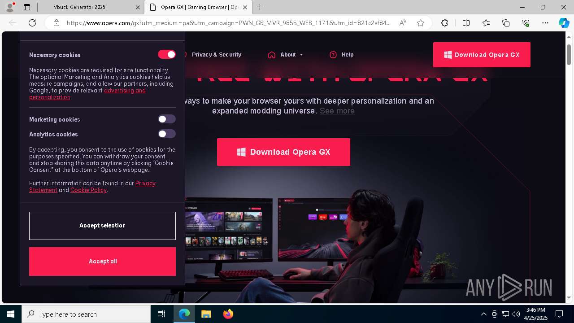Show hidden system tray icons
574x323 pixels.
click(483, 314)
